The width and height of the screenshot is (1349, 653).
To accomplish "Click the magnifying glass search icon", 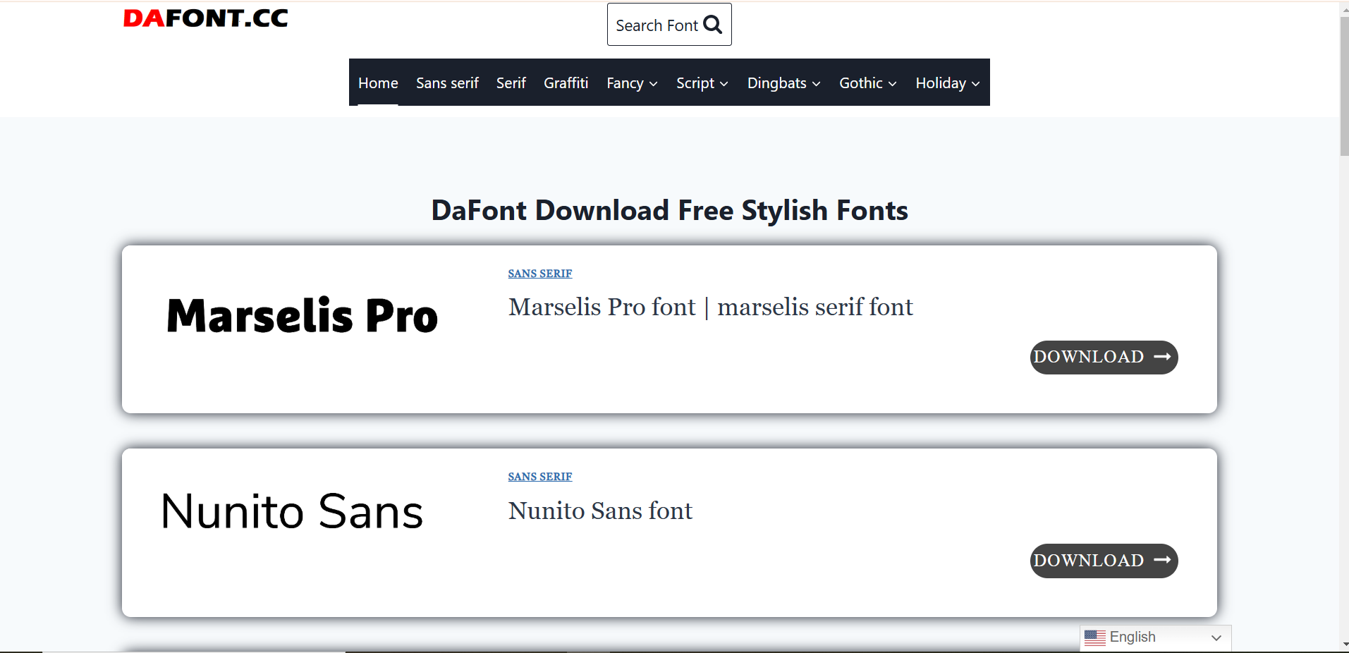I will [x=713, y=25].
